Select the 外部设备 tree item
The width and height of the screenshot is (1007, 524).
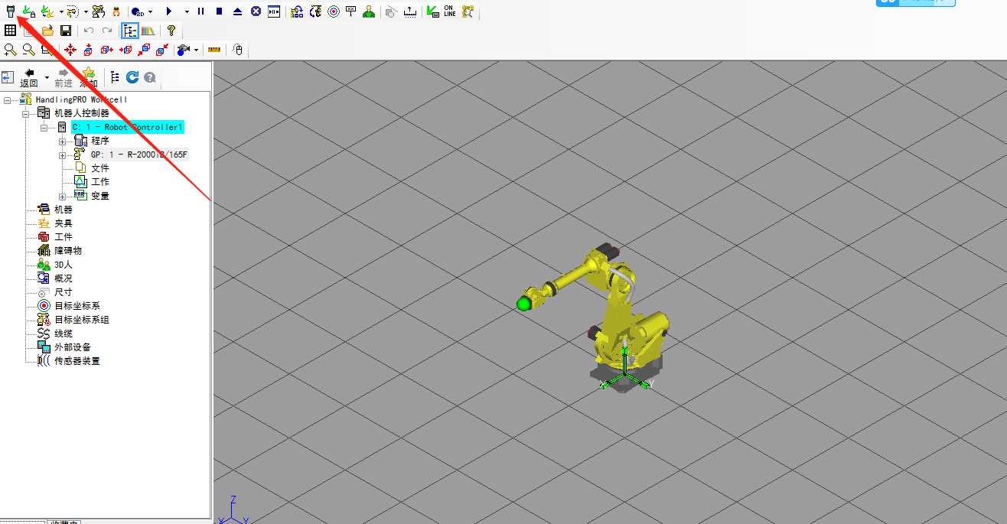tap(73, 347)
